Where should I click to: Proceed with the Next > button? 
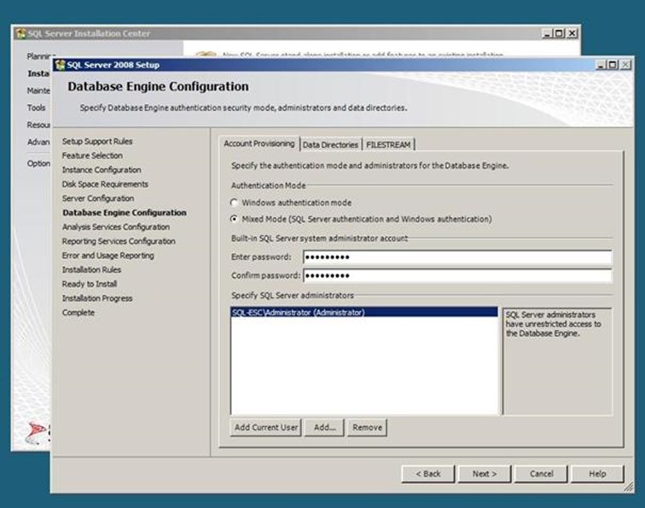point(485,474)
